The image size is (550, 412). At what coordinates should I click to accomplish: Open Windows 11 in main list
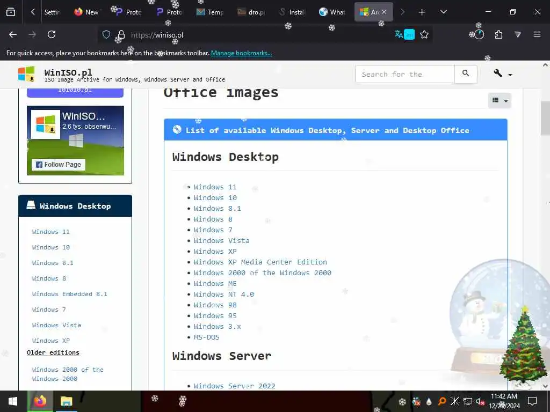(x=215, y=187)
